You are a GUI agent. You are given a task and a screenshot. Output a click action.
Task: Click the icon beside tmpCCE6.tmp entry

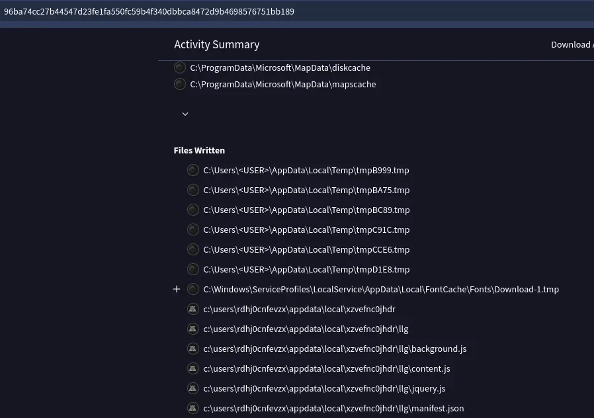click(192, 249)
